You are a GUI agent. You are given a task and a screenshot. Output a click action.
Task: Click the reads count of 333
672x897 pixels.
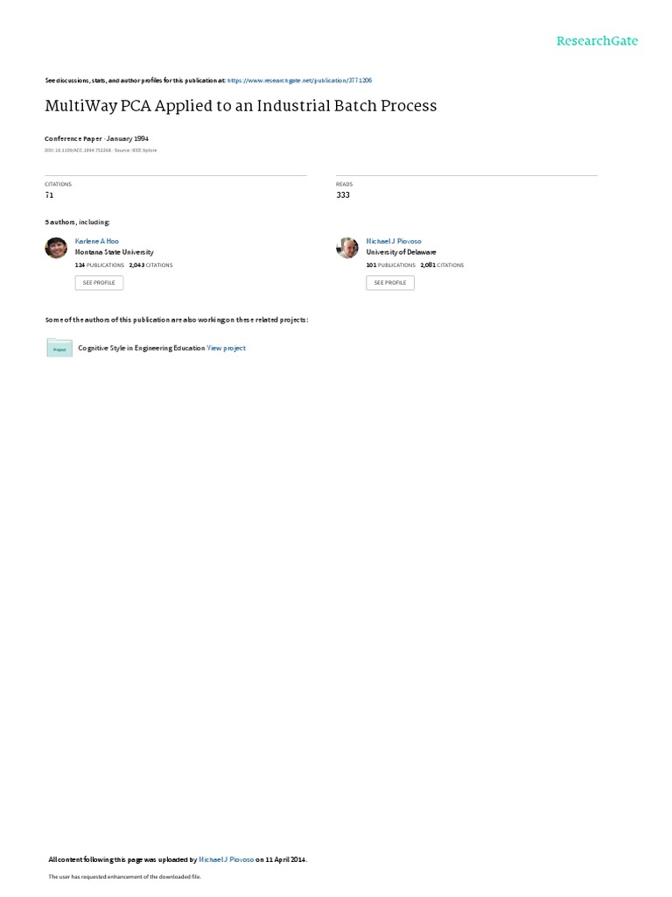343,195
